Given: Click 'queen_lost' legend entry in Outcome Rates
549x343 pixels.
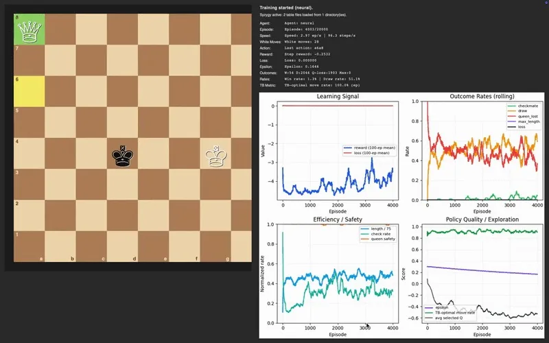Looking at the screenshot, I should [x=523, y=116].
